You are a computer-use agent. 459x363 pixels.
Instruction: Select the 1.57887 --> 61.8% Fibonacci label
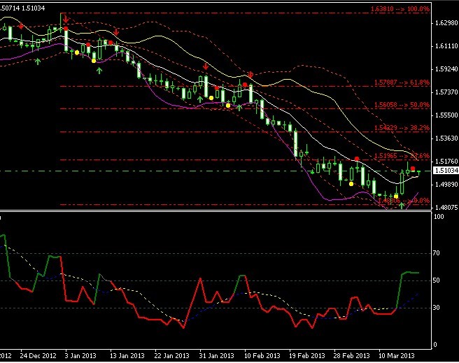(402, 83)
